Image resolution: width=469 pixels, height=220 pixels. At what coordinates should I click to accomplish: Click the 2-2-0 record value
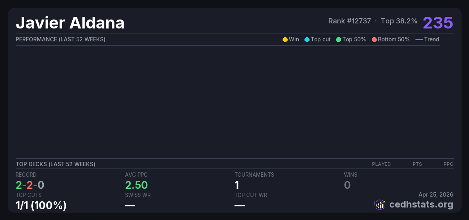coord(30,185)
